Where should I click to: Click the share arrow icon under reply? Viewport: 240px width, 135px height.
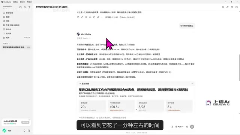pyautogui.click(x=98, y=17)
